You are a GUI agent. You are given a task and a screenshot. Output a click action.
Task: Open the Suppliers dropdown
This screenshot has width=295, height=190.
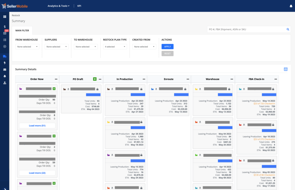pyautogui.click(x=56, y=47)
